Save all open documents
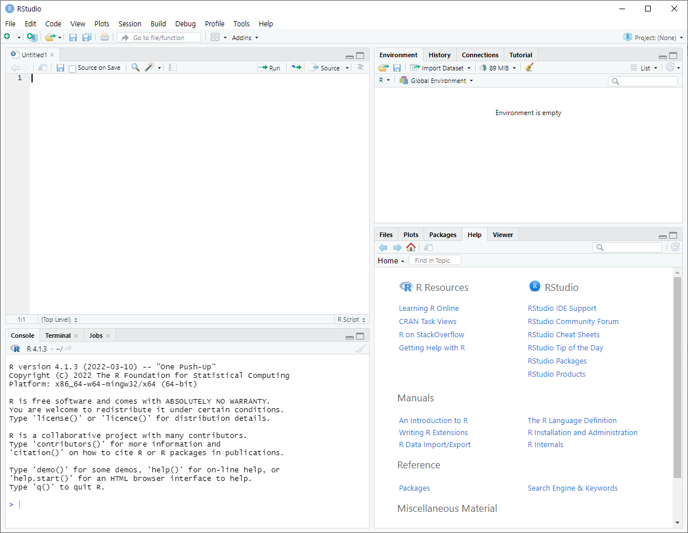Screen dimensions: 688x533 pyautogui.click(x=86, y=37)
